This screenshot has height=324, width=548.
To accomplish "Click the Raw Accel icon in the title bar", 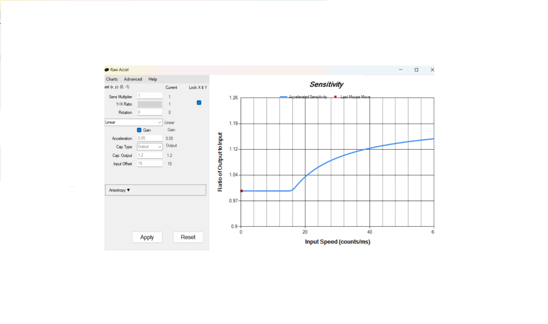I will point(106,70).
